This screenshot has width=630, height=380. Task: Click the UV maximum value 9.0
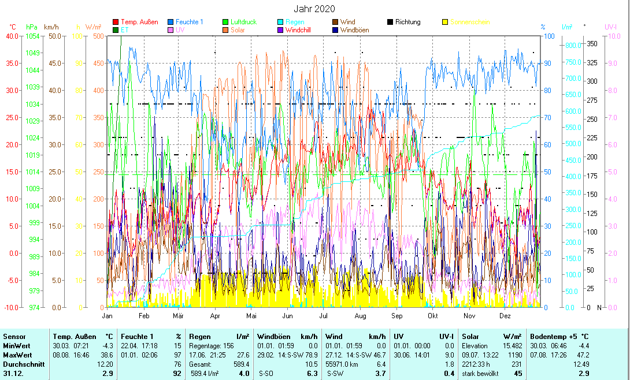point(449,355)
